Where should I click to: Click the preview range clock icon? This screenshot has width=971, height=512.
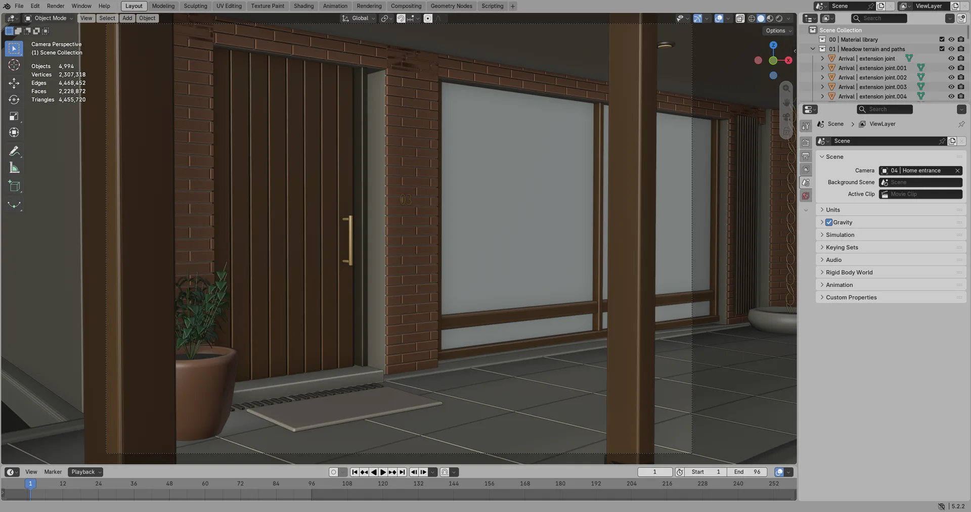pos(680,472)
